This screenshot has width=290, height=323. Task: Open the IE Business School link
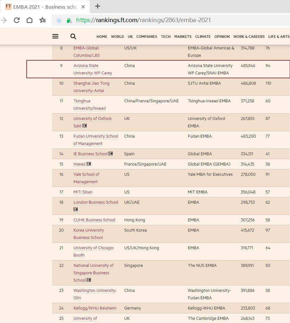coord(90,154)
